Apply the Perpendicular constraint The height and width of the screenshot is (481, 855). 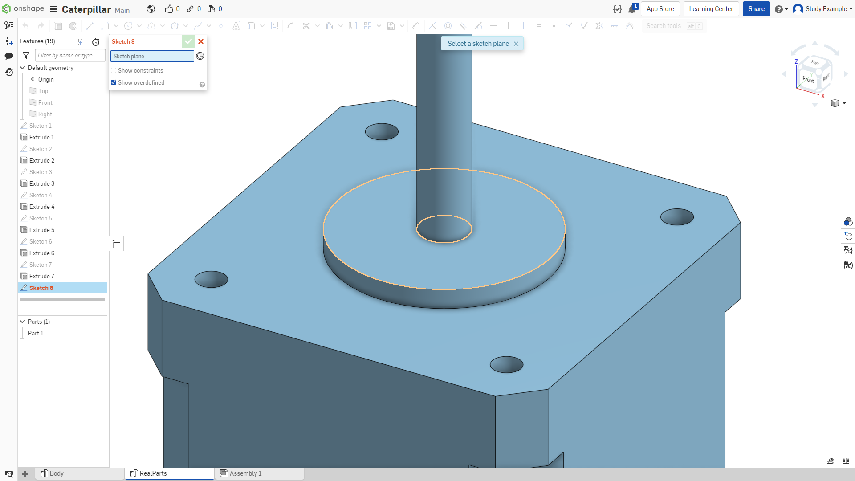coord(524,26)
